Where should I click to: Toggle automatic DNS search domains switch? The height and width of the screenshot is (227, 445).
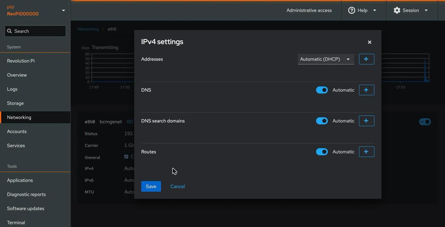click(x=322, y=121)
